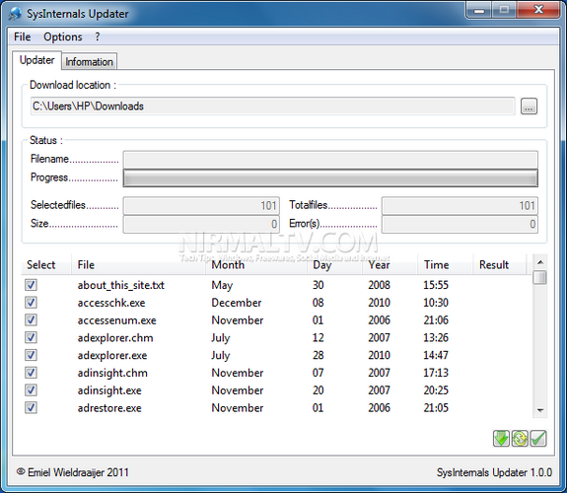Screen dimensions: 567x493
Task: Click the time 13:26 cell
Action: click(x=436, y=337)
